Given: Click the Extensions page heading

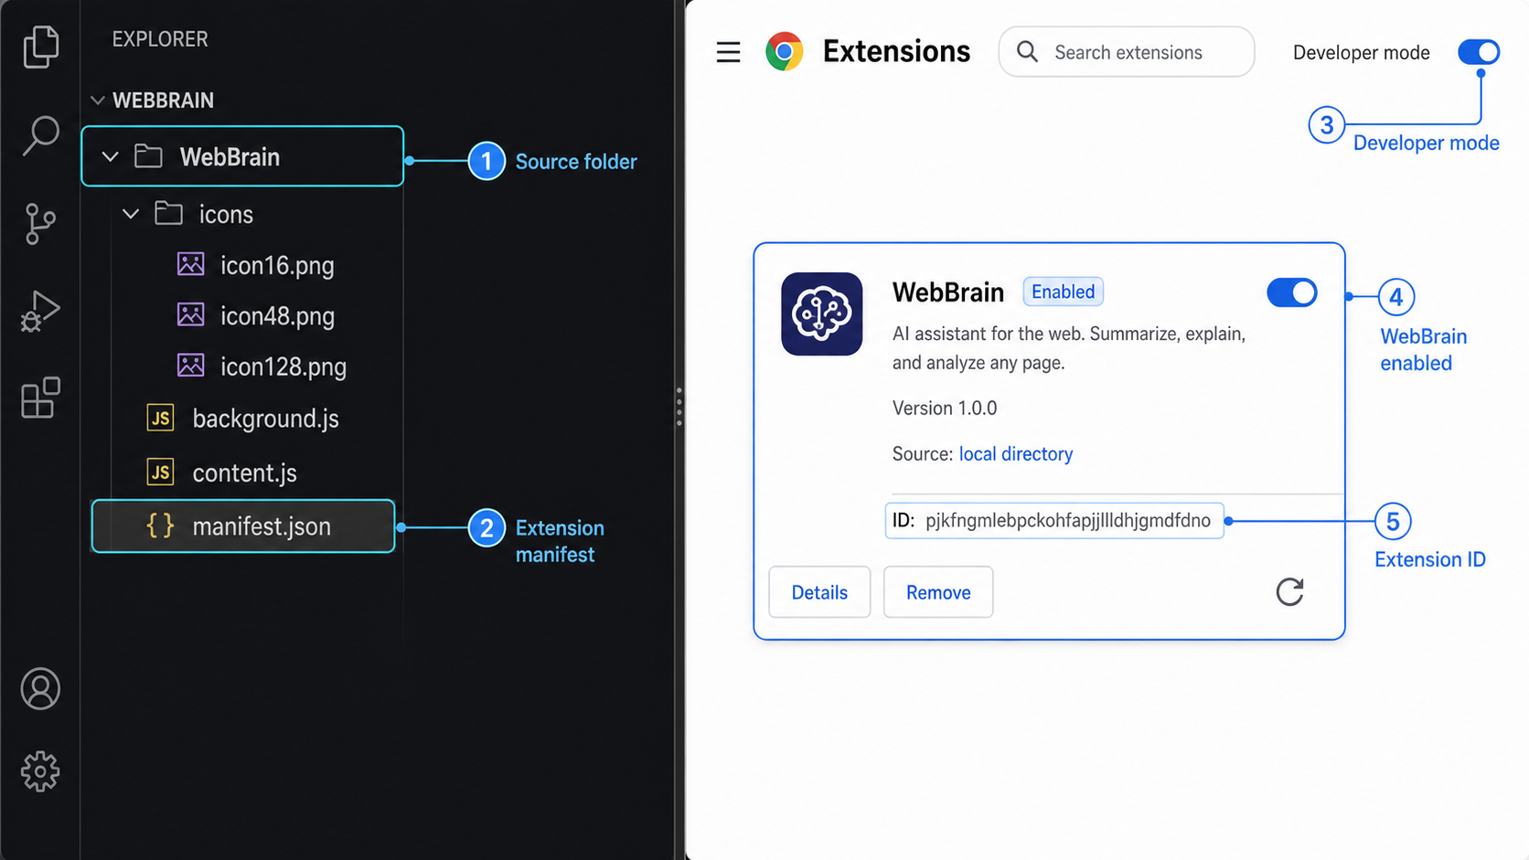Looking at the screenshot, I should tap(896, 52).
